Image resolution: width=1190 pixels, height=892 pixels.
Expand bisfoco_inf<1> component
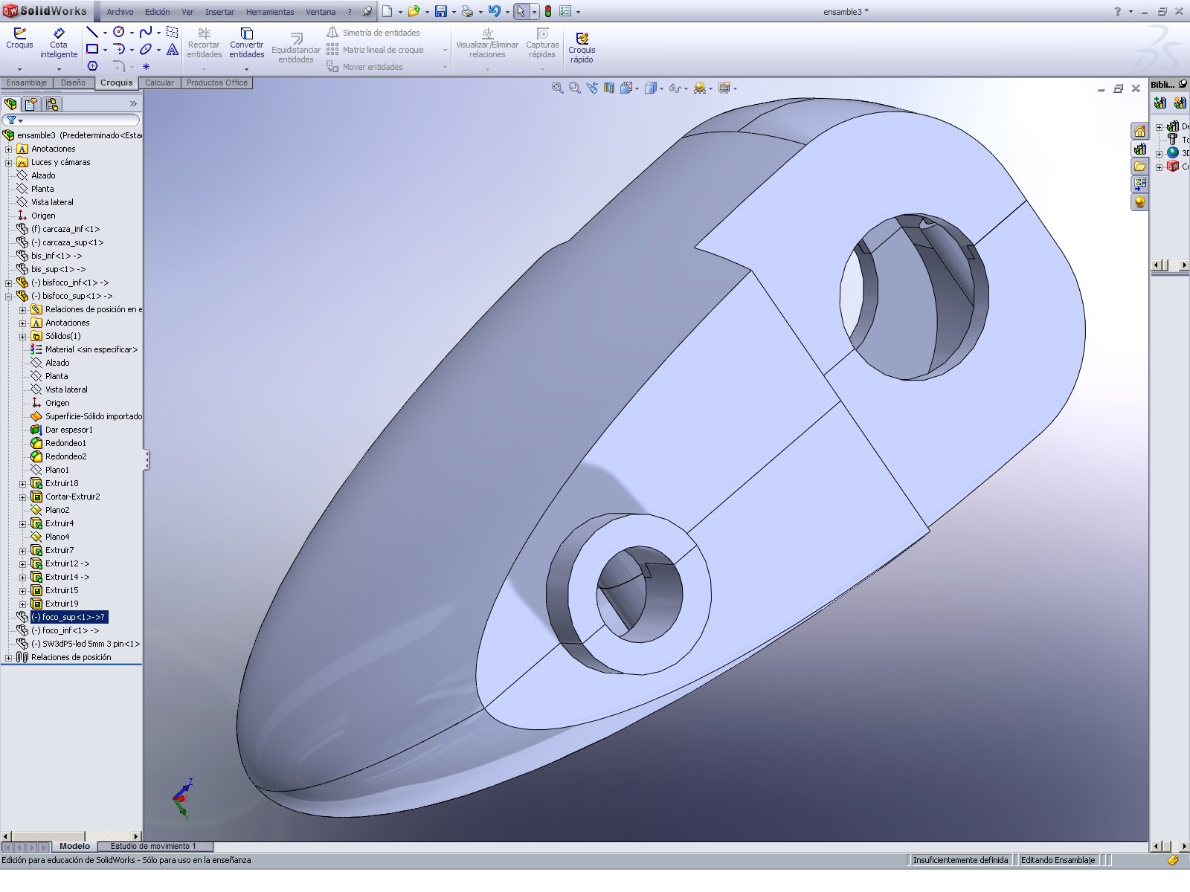point(8,282)
